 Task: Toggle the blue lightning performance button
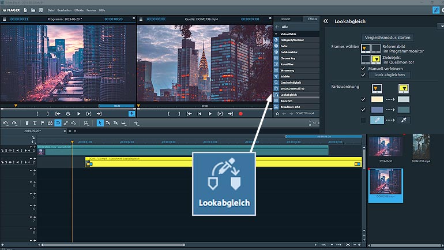point(131,114)
